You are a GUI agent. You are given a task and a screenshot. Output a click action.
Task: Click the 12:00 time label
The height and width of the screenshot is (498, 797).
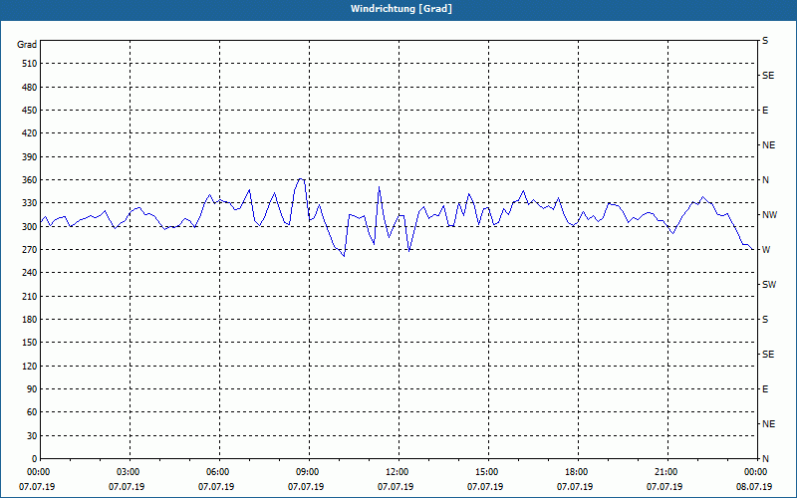coord(396,471)
